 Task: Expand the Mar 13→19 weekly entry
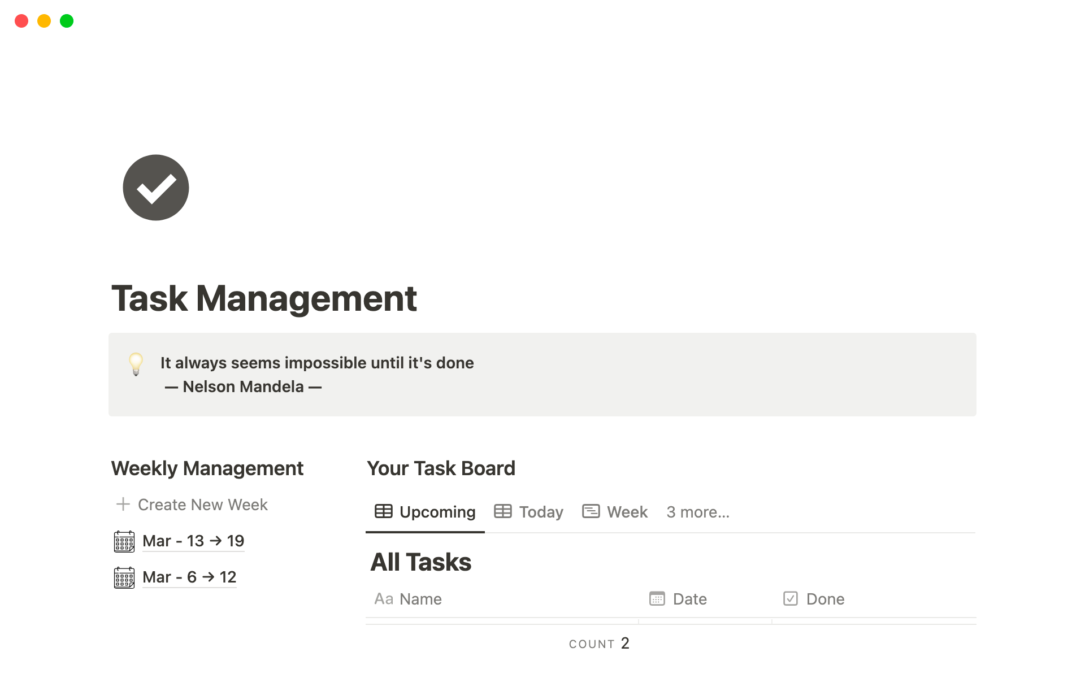193,541
